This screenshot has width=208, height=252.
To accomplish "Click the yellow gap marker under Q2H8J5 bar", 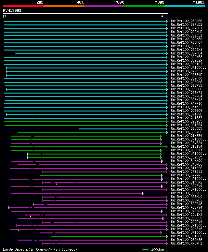I will (18, 230).
